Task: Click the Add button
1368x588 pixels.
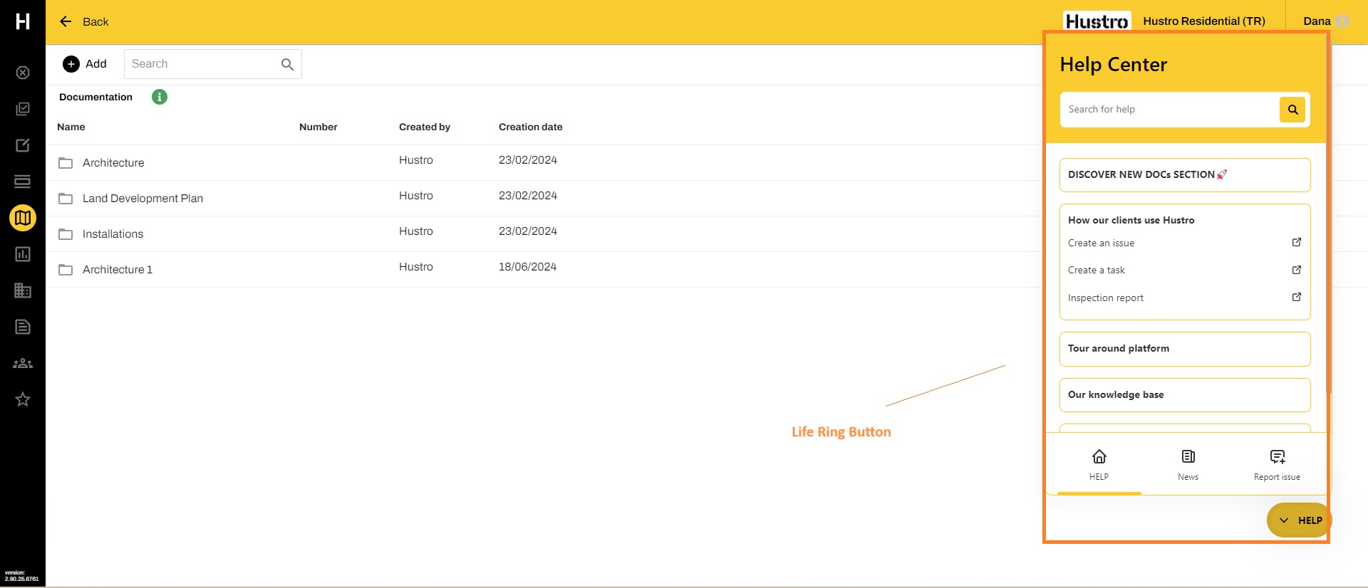Action: point(85,64)
